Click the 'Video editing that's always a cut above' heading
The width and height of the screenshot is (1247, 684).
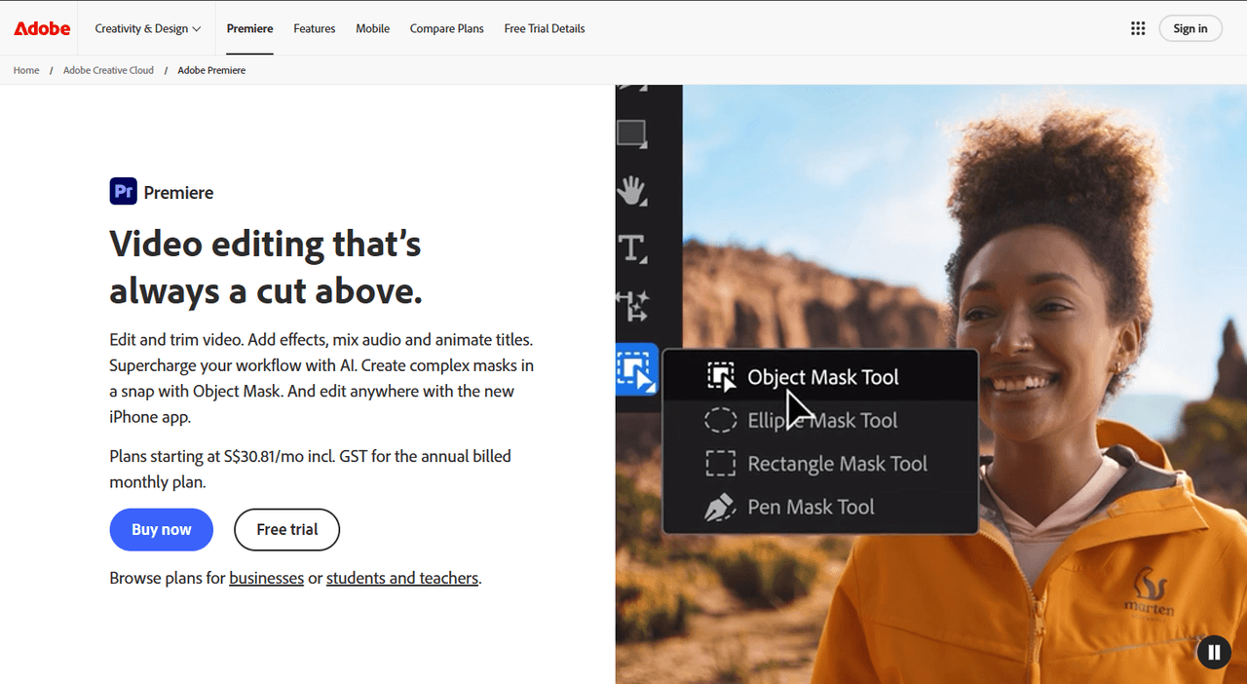266,266
